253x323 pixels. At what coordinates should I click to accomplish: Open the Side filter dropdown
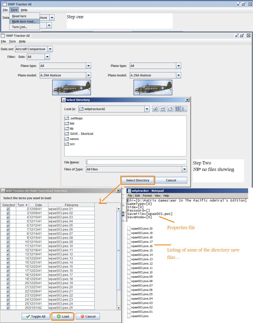click(x=47, y=57)
